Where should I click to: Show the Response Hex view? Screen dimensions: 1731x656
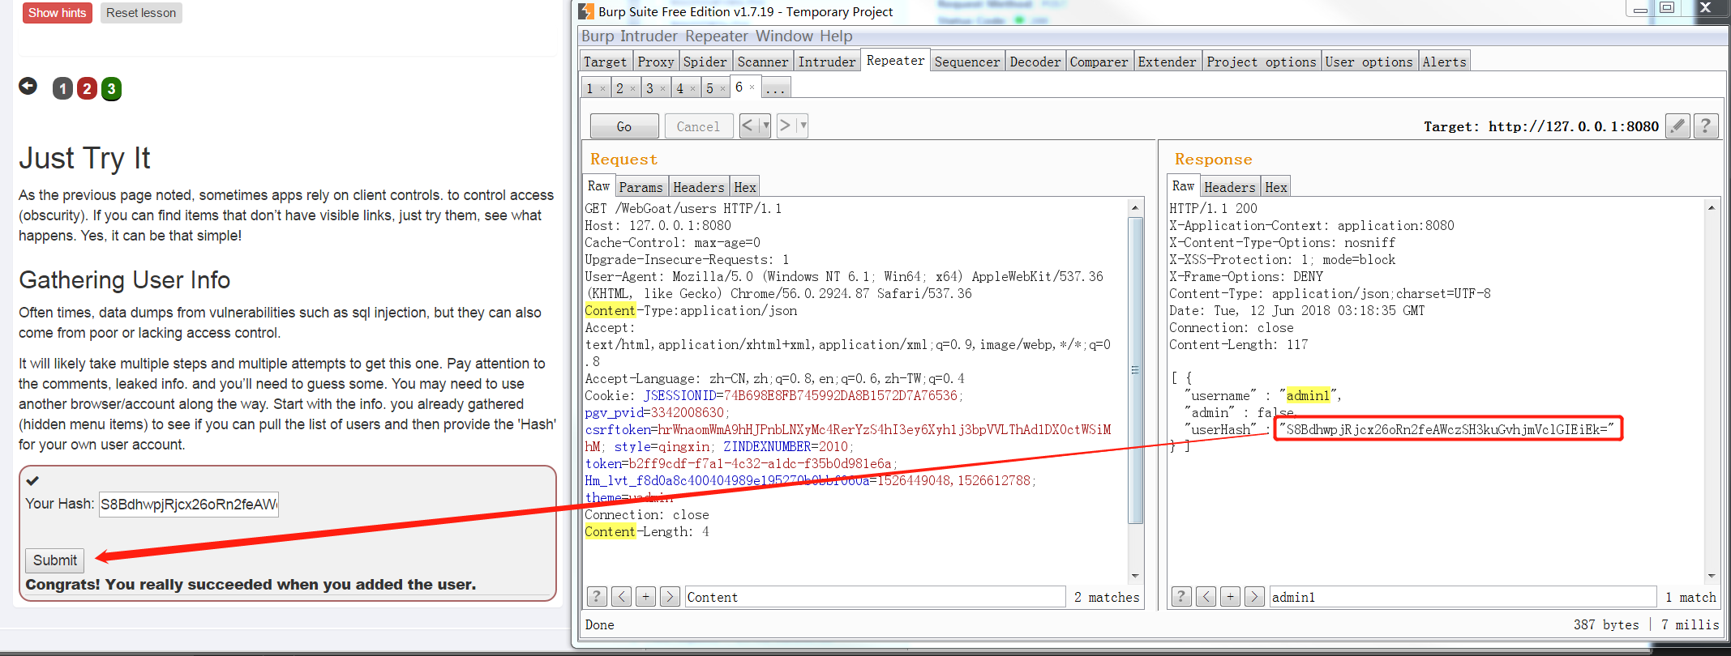1276,187
